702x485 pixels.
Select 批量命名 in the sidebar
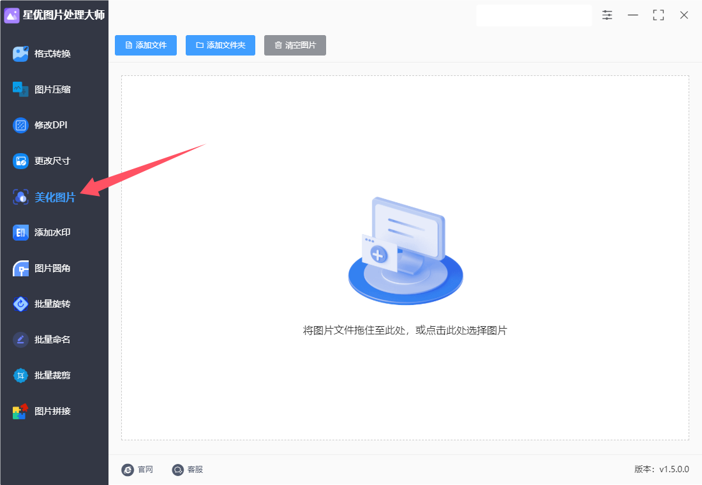pyautogui.click(x=52, y=340)
